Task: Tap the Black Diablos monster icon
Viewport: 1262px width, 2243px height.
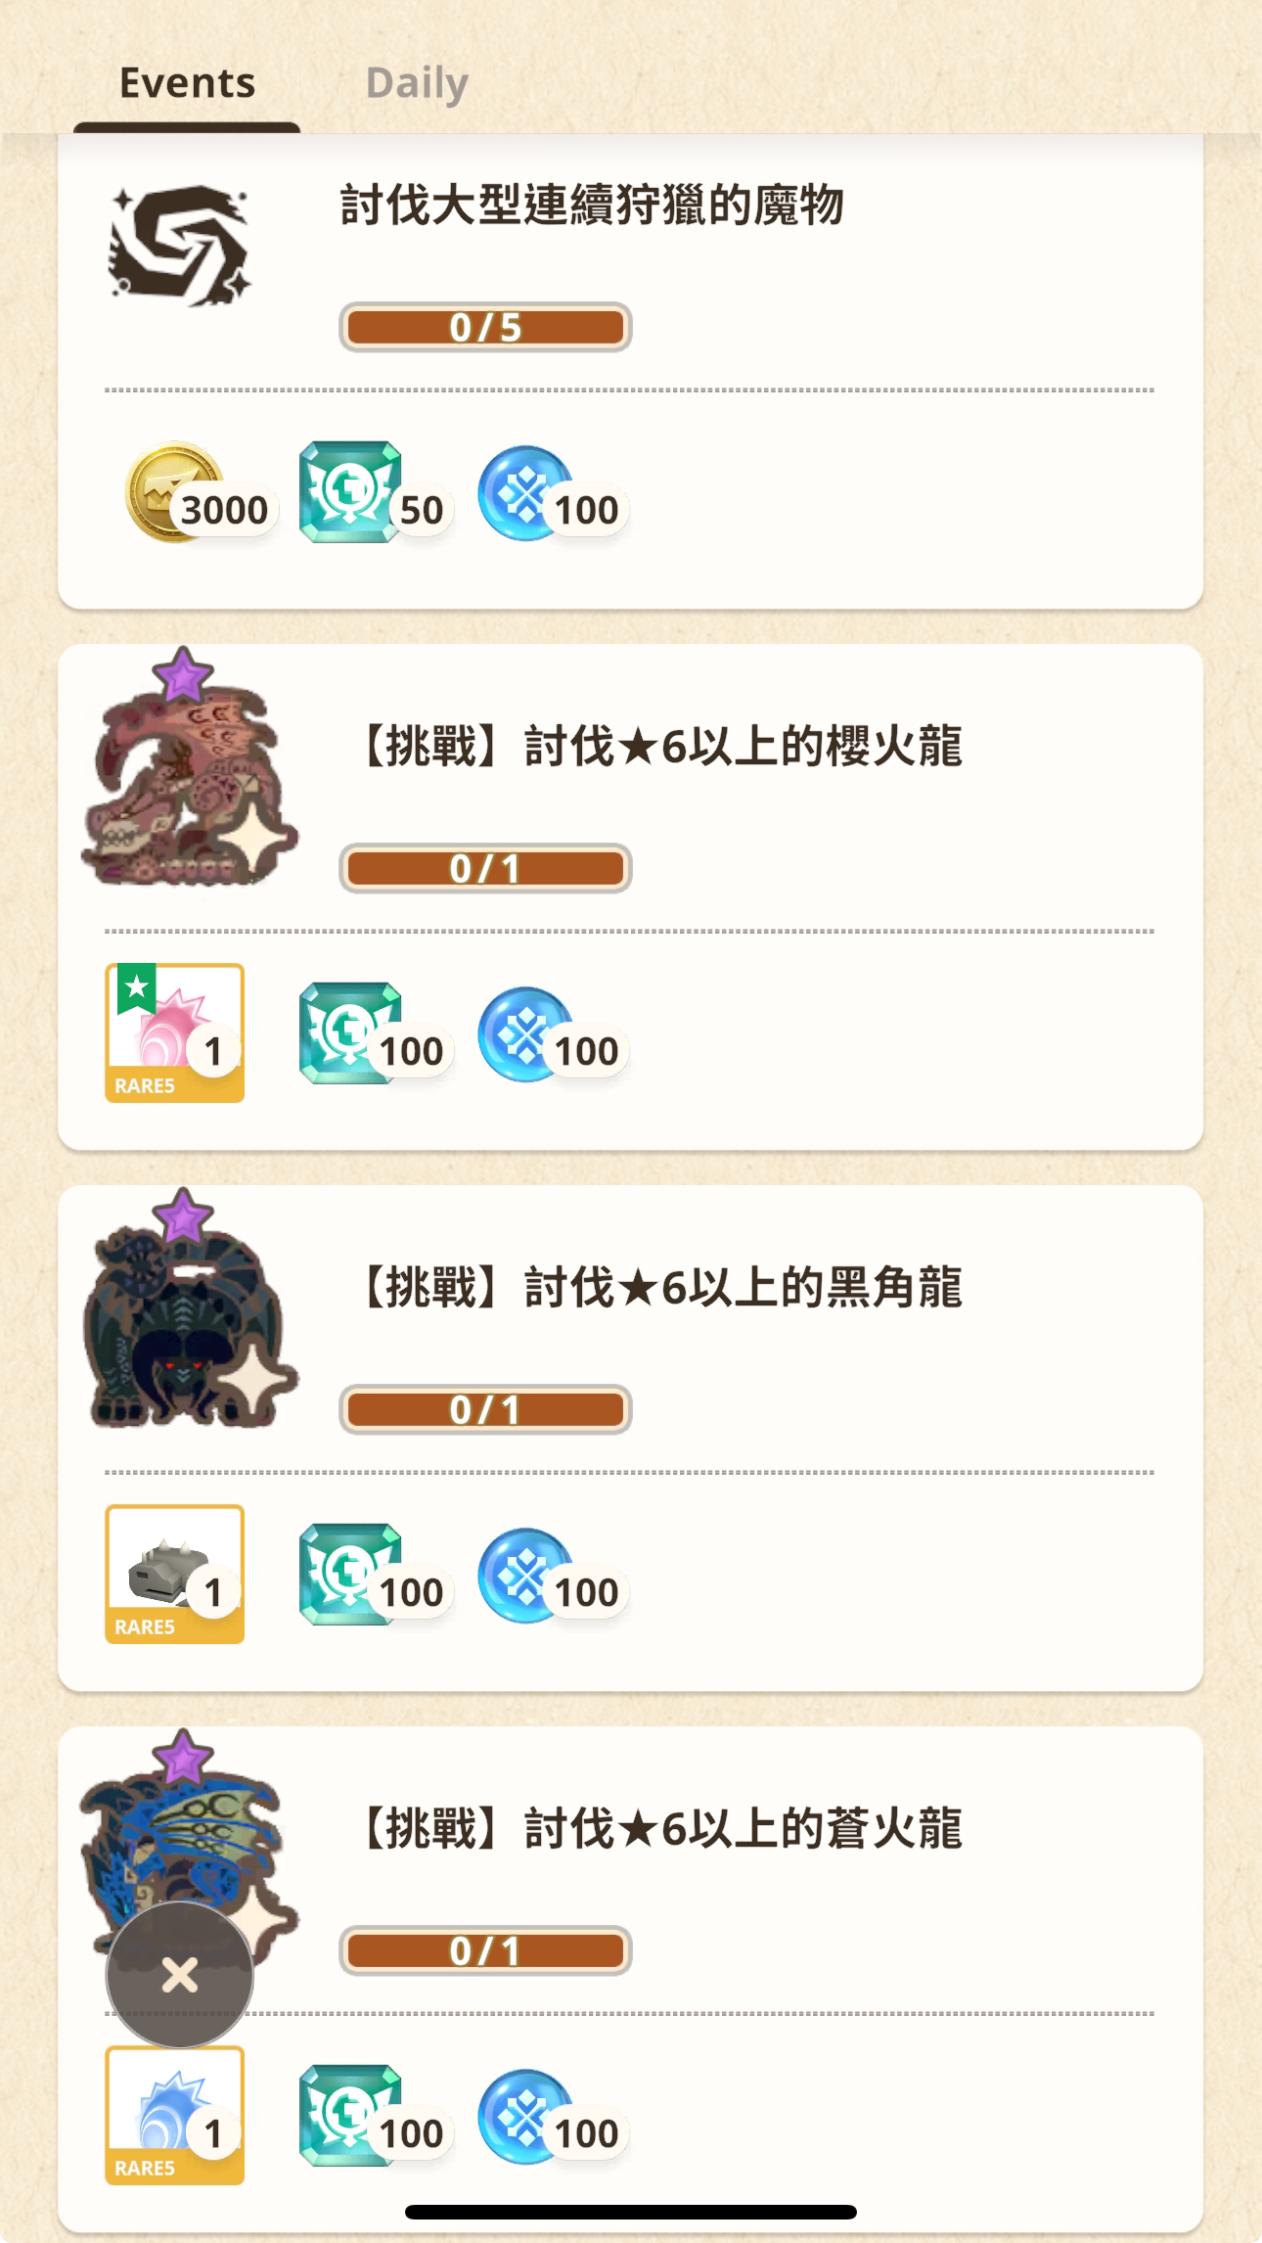Action: pos(190,1311)
